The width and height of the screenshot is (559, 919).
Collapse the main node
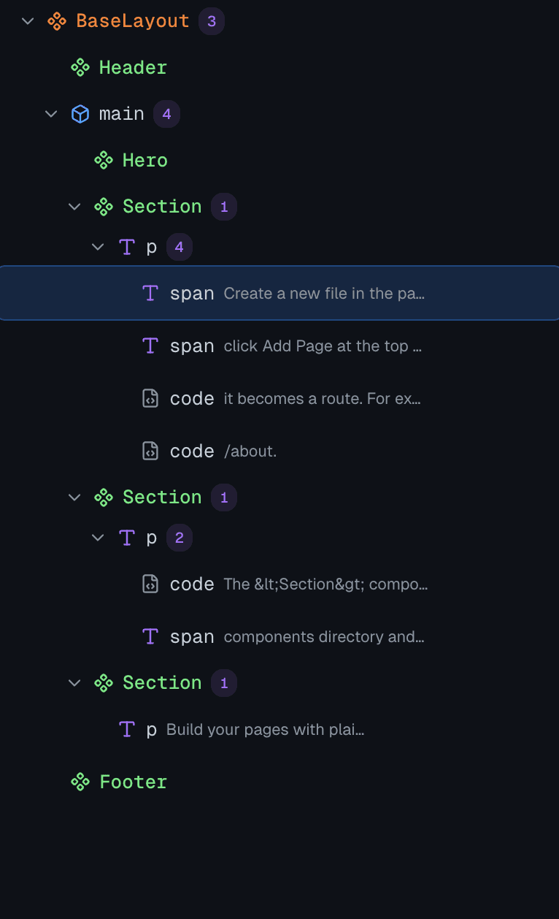pyautogui.click(x=50, y=113)
